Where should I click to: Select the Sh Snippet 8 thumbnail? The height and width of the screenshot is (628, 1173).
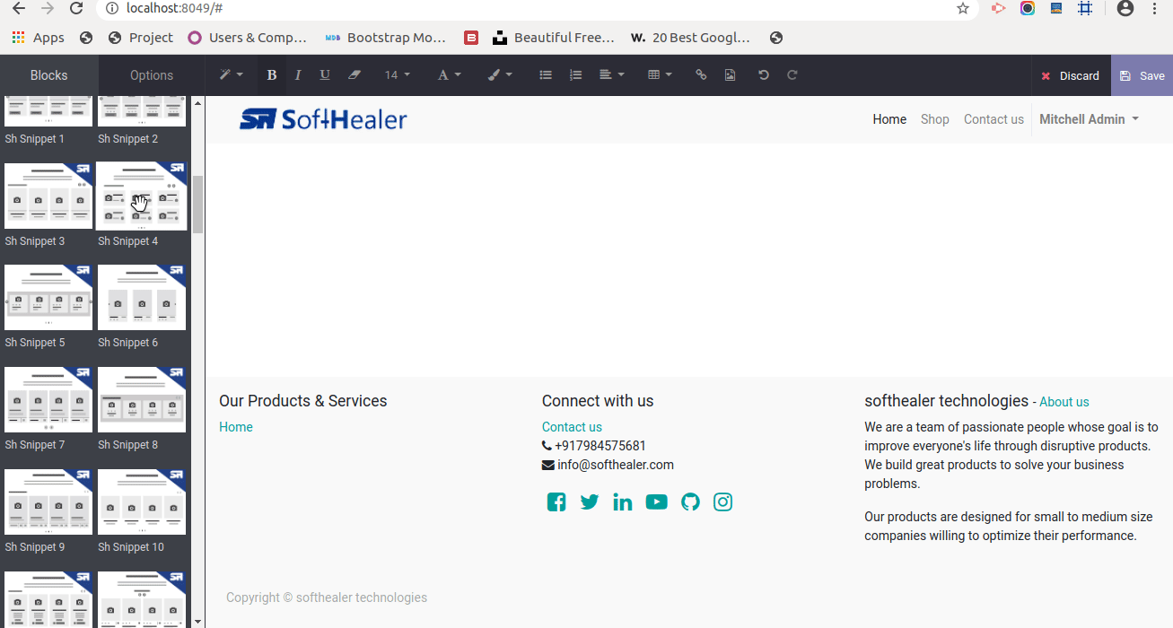[142, 399]
